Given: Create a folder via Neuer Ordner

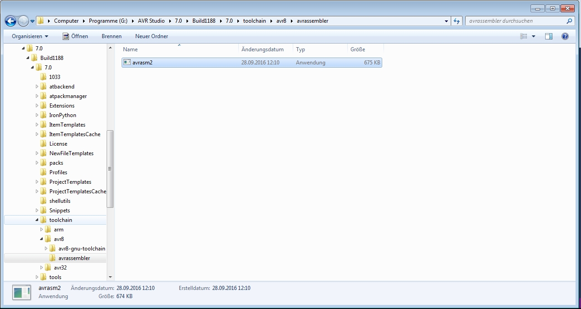Looking at the screenshot, I should tap(152, 36).
